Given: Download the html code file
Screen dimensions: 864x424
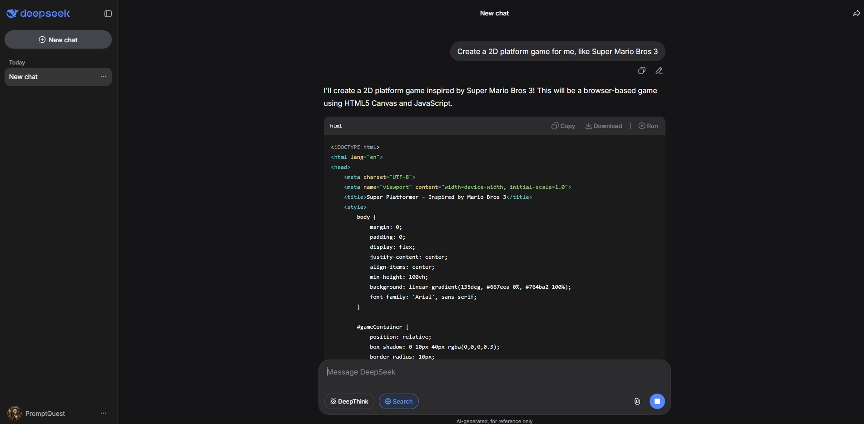Looking at the screenshot, I should [x=604, y=126].
